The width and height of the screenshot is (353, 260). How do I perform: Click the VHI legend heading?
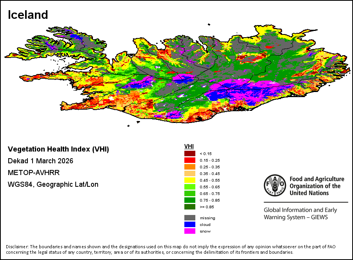point(189,146)
